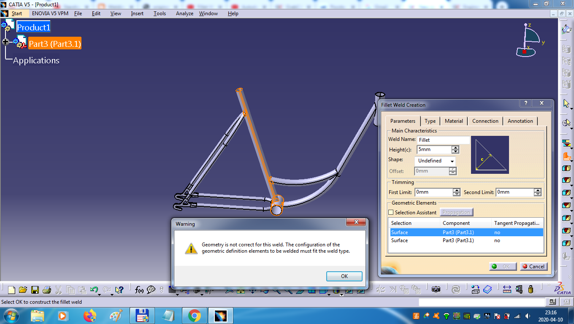This screenshot has width=574, height=324.
Task: Switch to the Type tab
Action: click(430, 121)
